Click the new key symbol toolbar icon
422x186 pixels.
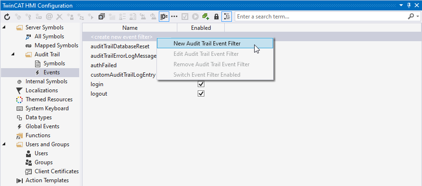(x=28, y=17)
